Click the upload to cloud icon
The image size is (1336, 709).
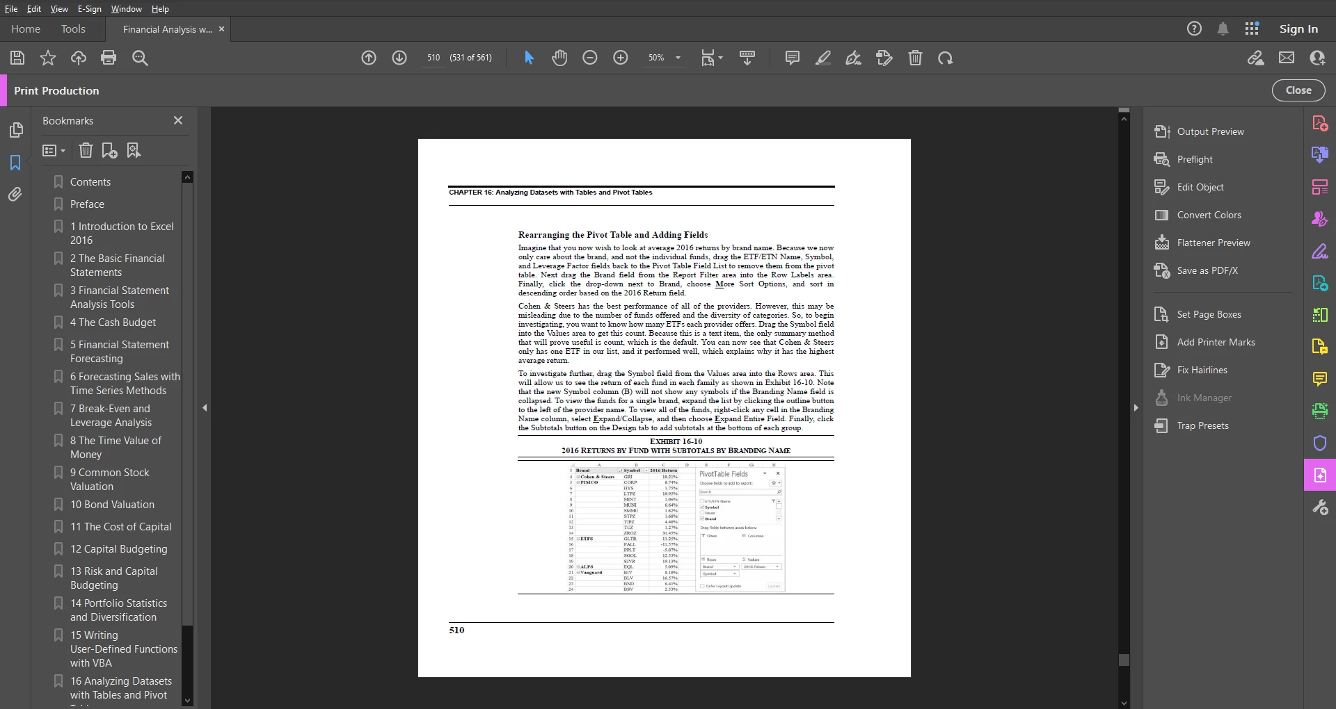(78, 58)
